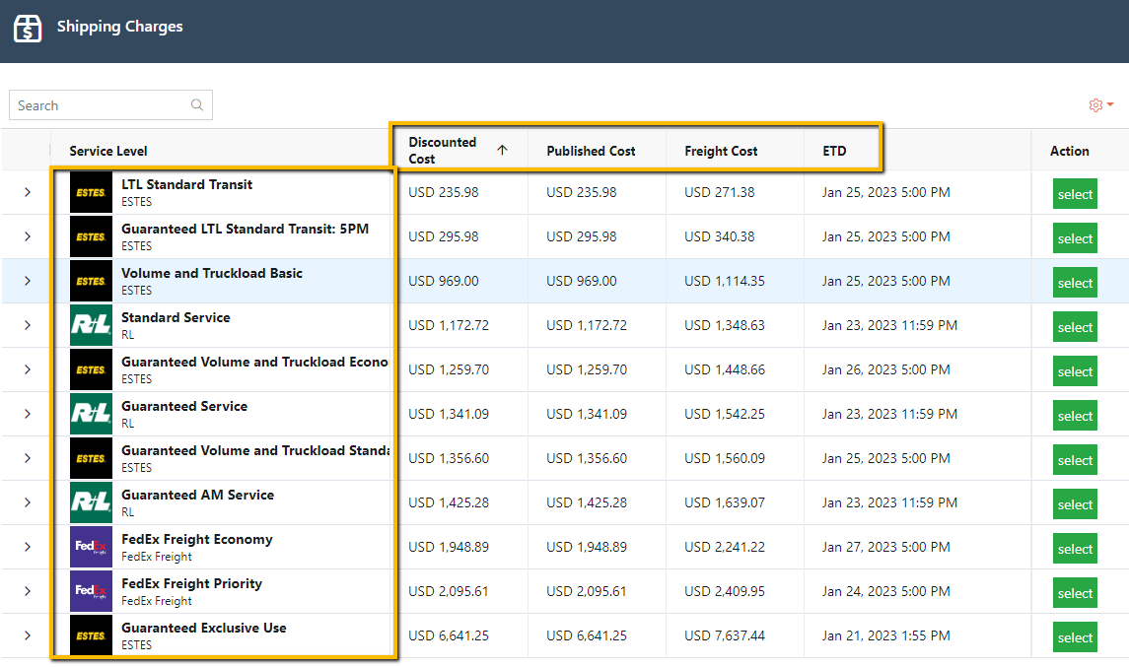Image resolution: width=1129 pixels, height=667 pixels.
Task: Click freight cost USD 1,542.25
Action: 725,415
